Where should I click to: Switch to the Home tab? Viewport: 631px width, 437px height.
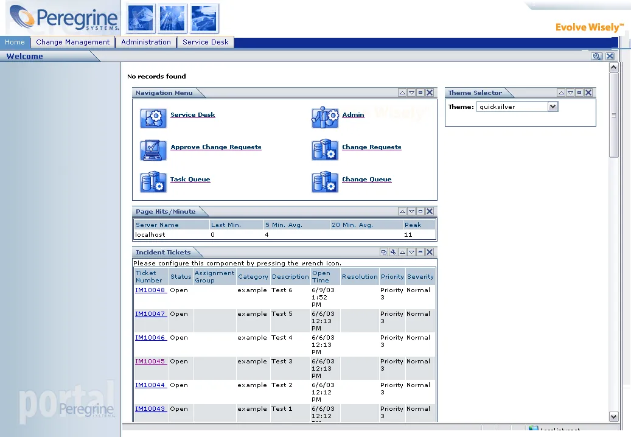coord(15,42)
